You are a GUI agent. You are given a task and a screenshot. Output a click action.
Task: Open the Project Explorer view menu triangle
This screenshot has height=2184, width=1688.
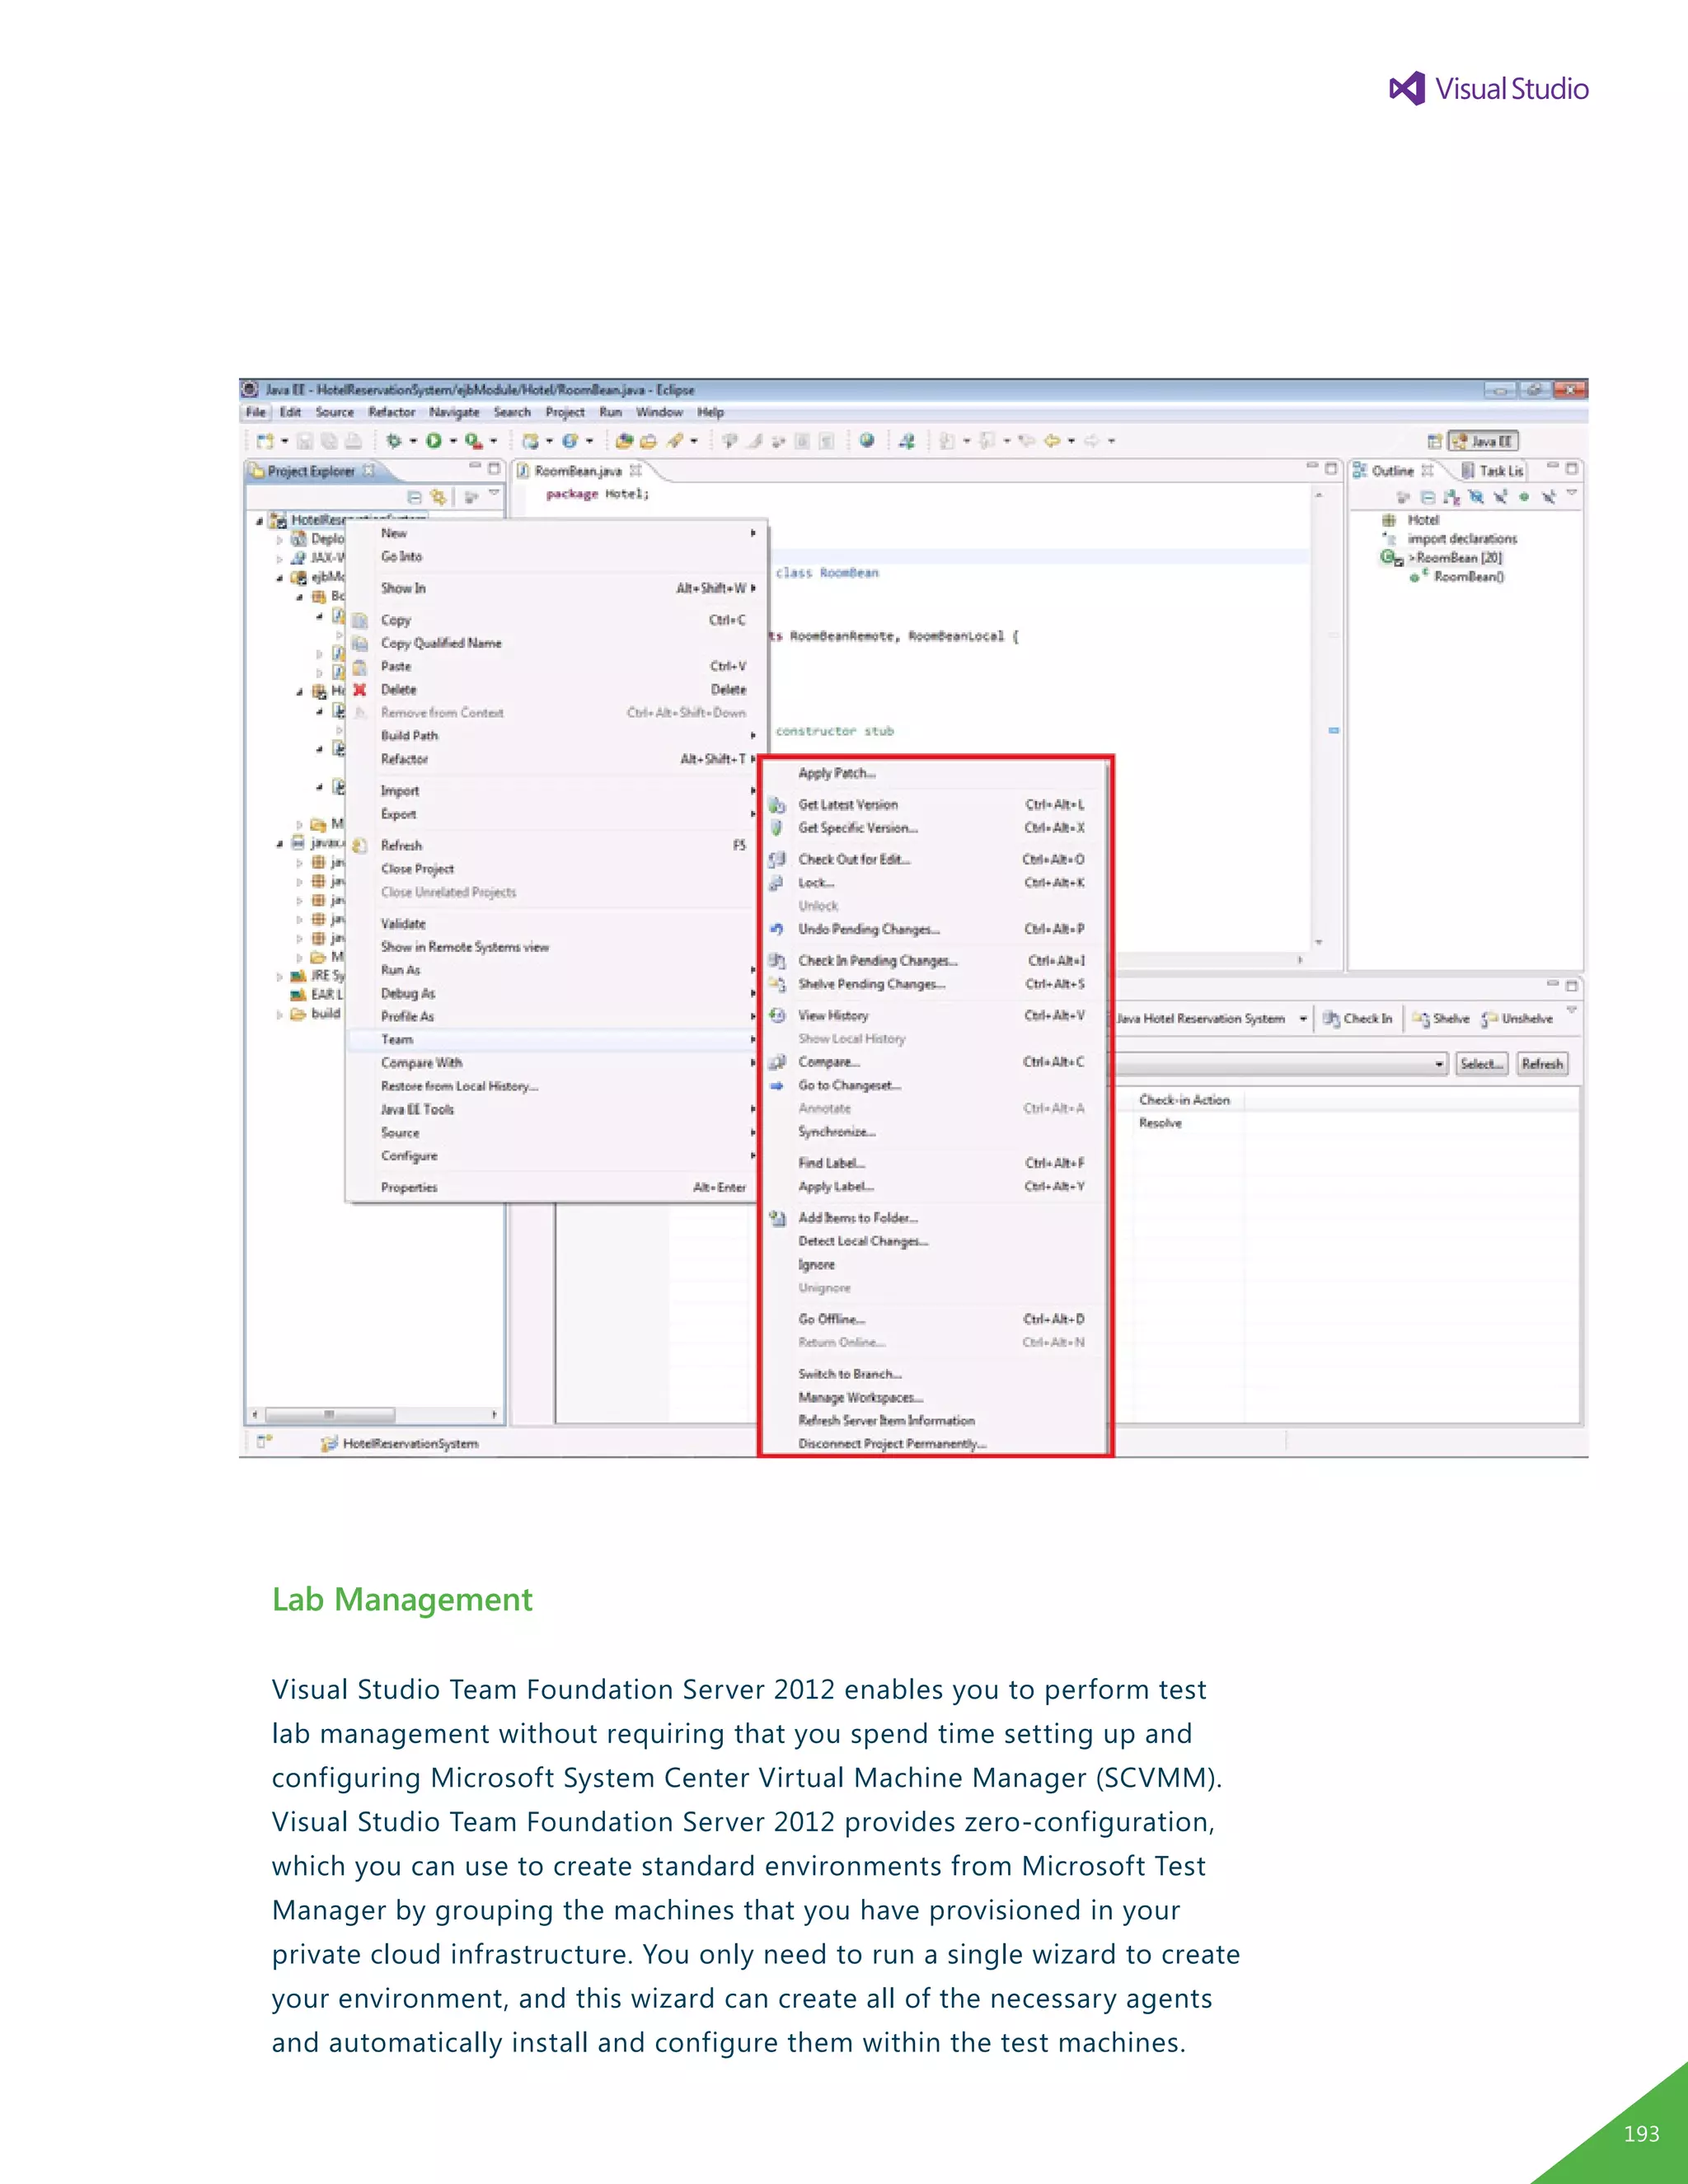pyautogui.click(x=494, y=493)
